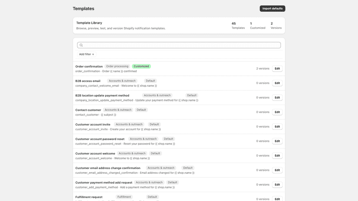Edit Customer email address change confirmation
Screen dimensions: 358x201
[x=277, y=170]
